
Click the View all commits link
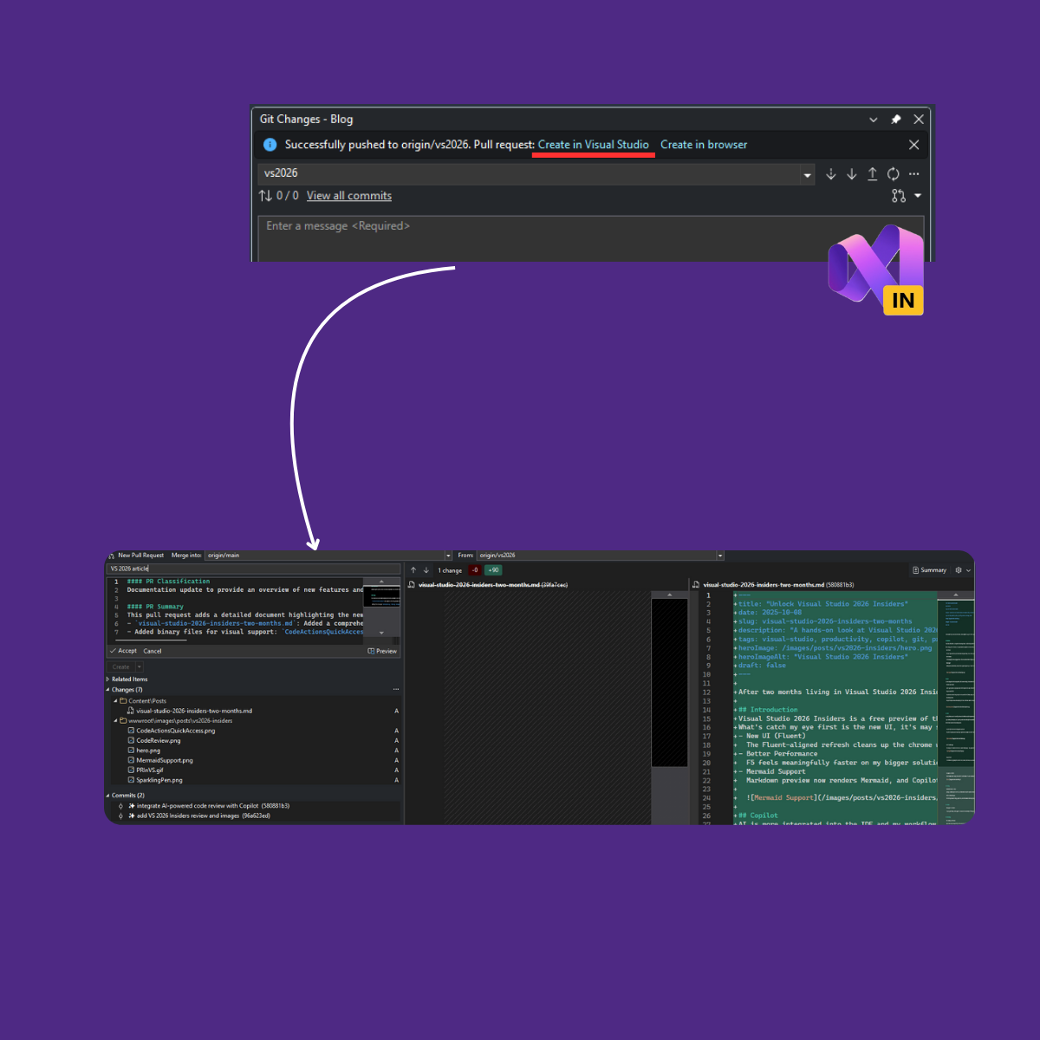(348, 196)
